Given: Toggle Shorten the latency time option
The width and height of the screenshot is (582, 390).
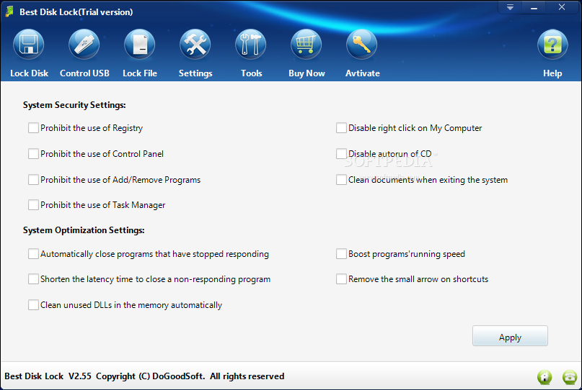Looking at the screenshot, I should [x=33, y=279].
